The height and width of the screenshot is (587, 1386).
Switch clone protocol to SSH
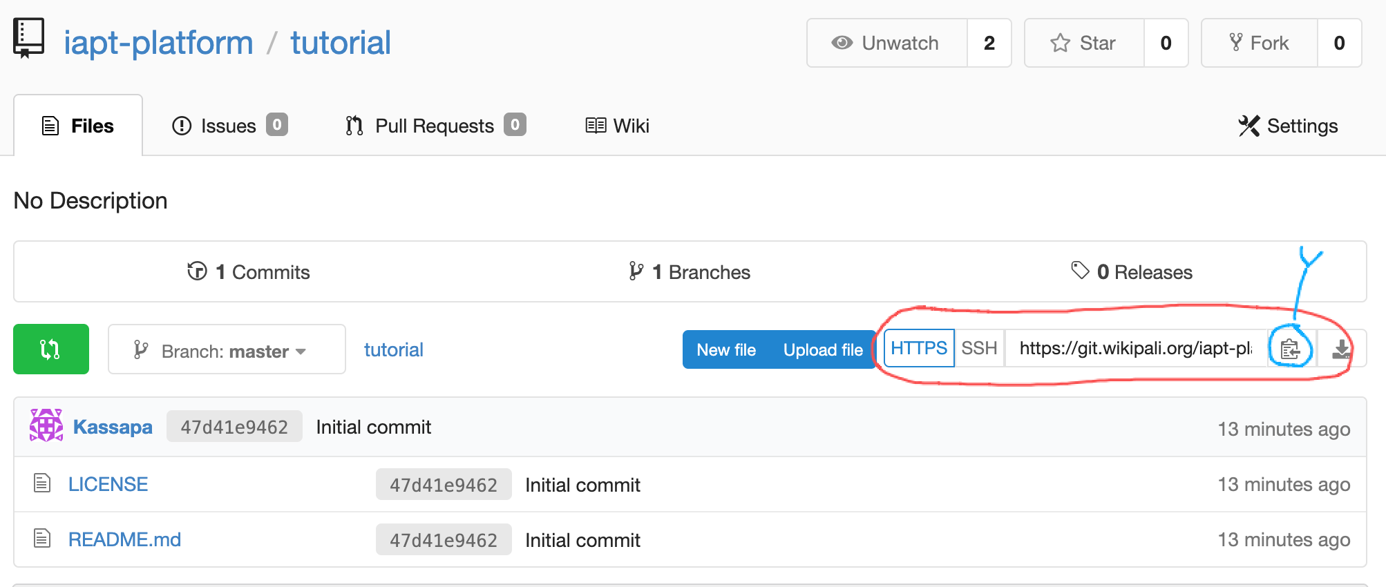click(x=979, y=348)
